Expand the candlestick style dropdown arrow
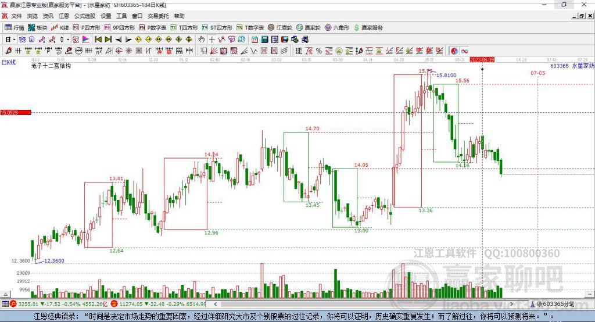 68,40
